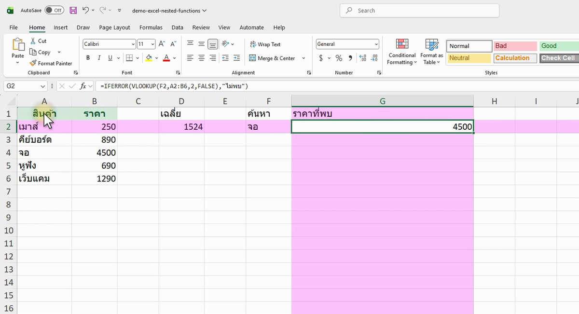579x314 pixels.
Task: Open the font name Calibri dropdown
Action: pos(133,44)
